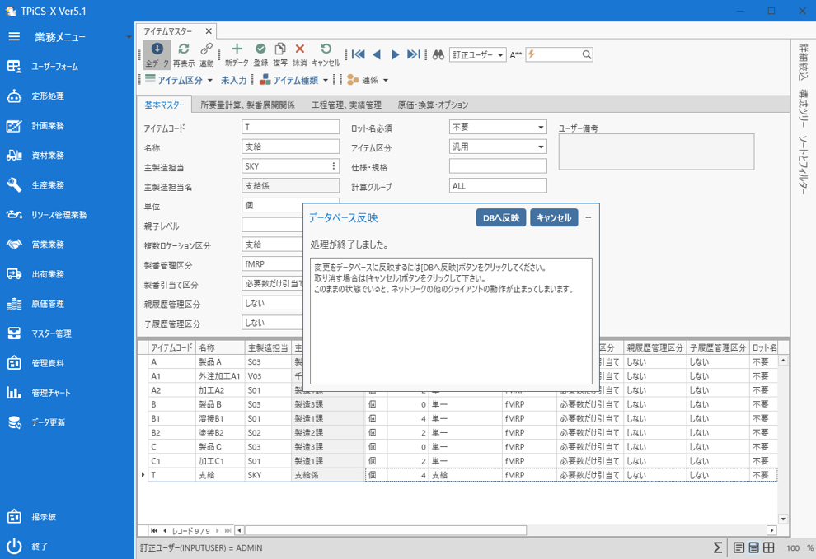The height and width of the screenshot is (559, 816).
Task: Toggle the 未入力 filter
Action: [x=234, y=80]
